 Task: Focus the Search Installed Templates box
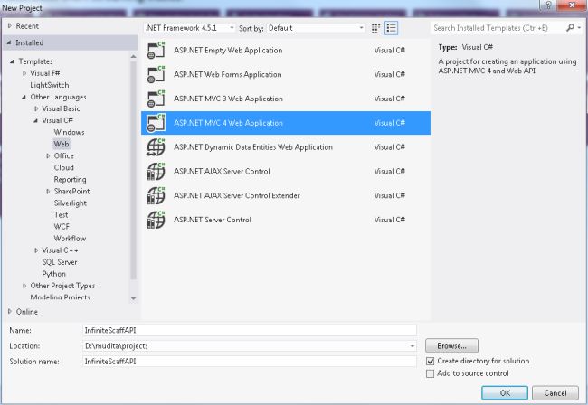[x=497, y=28]
